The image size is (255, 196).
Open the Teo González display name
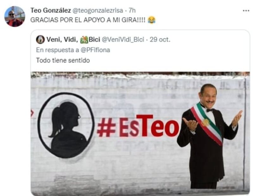click(x=51, y=10)
